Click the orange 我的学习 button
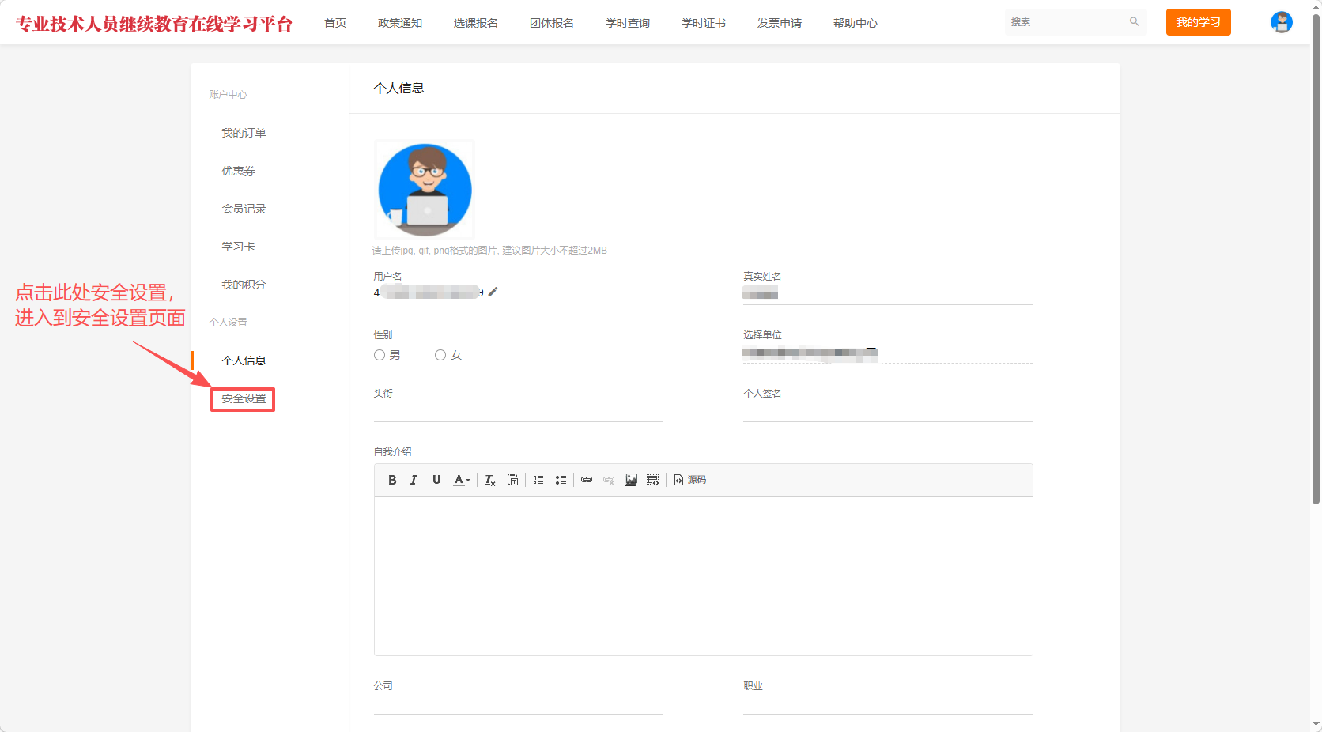The height and width of the screenshot is (732, 1322). tap(1198, 22)
